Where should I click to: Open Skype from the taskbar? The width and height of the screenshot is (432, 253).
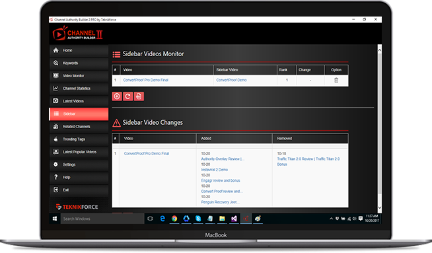198,219
